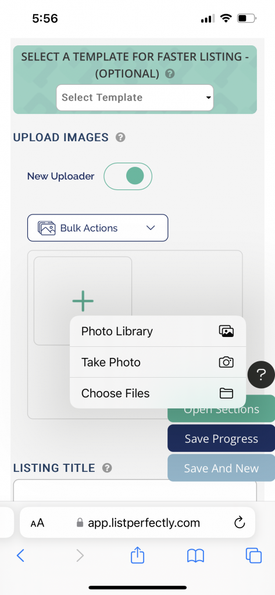Screen dimensions: 275x595
Task: Click the Save Progress button
Action: pyautogui.click(x=222, y=439)
